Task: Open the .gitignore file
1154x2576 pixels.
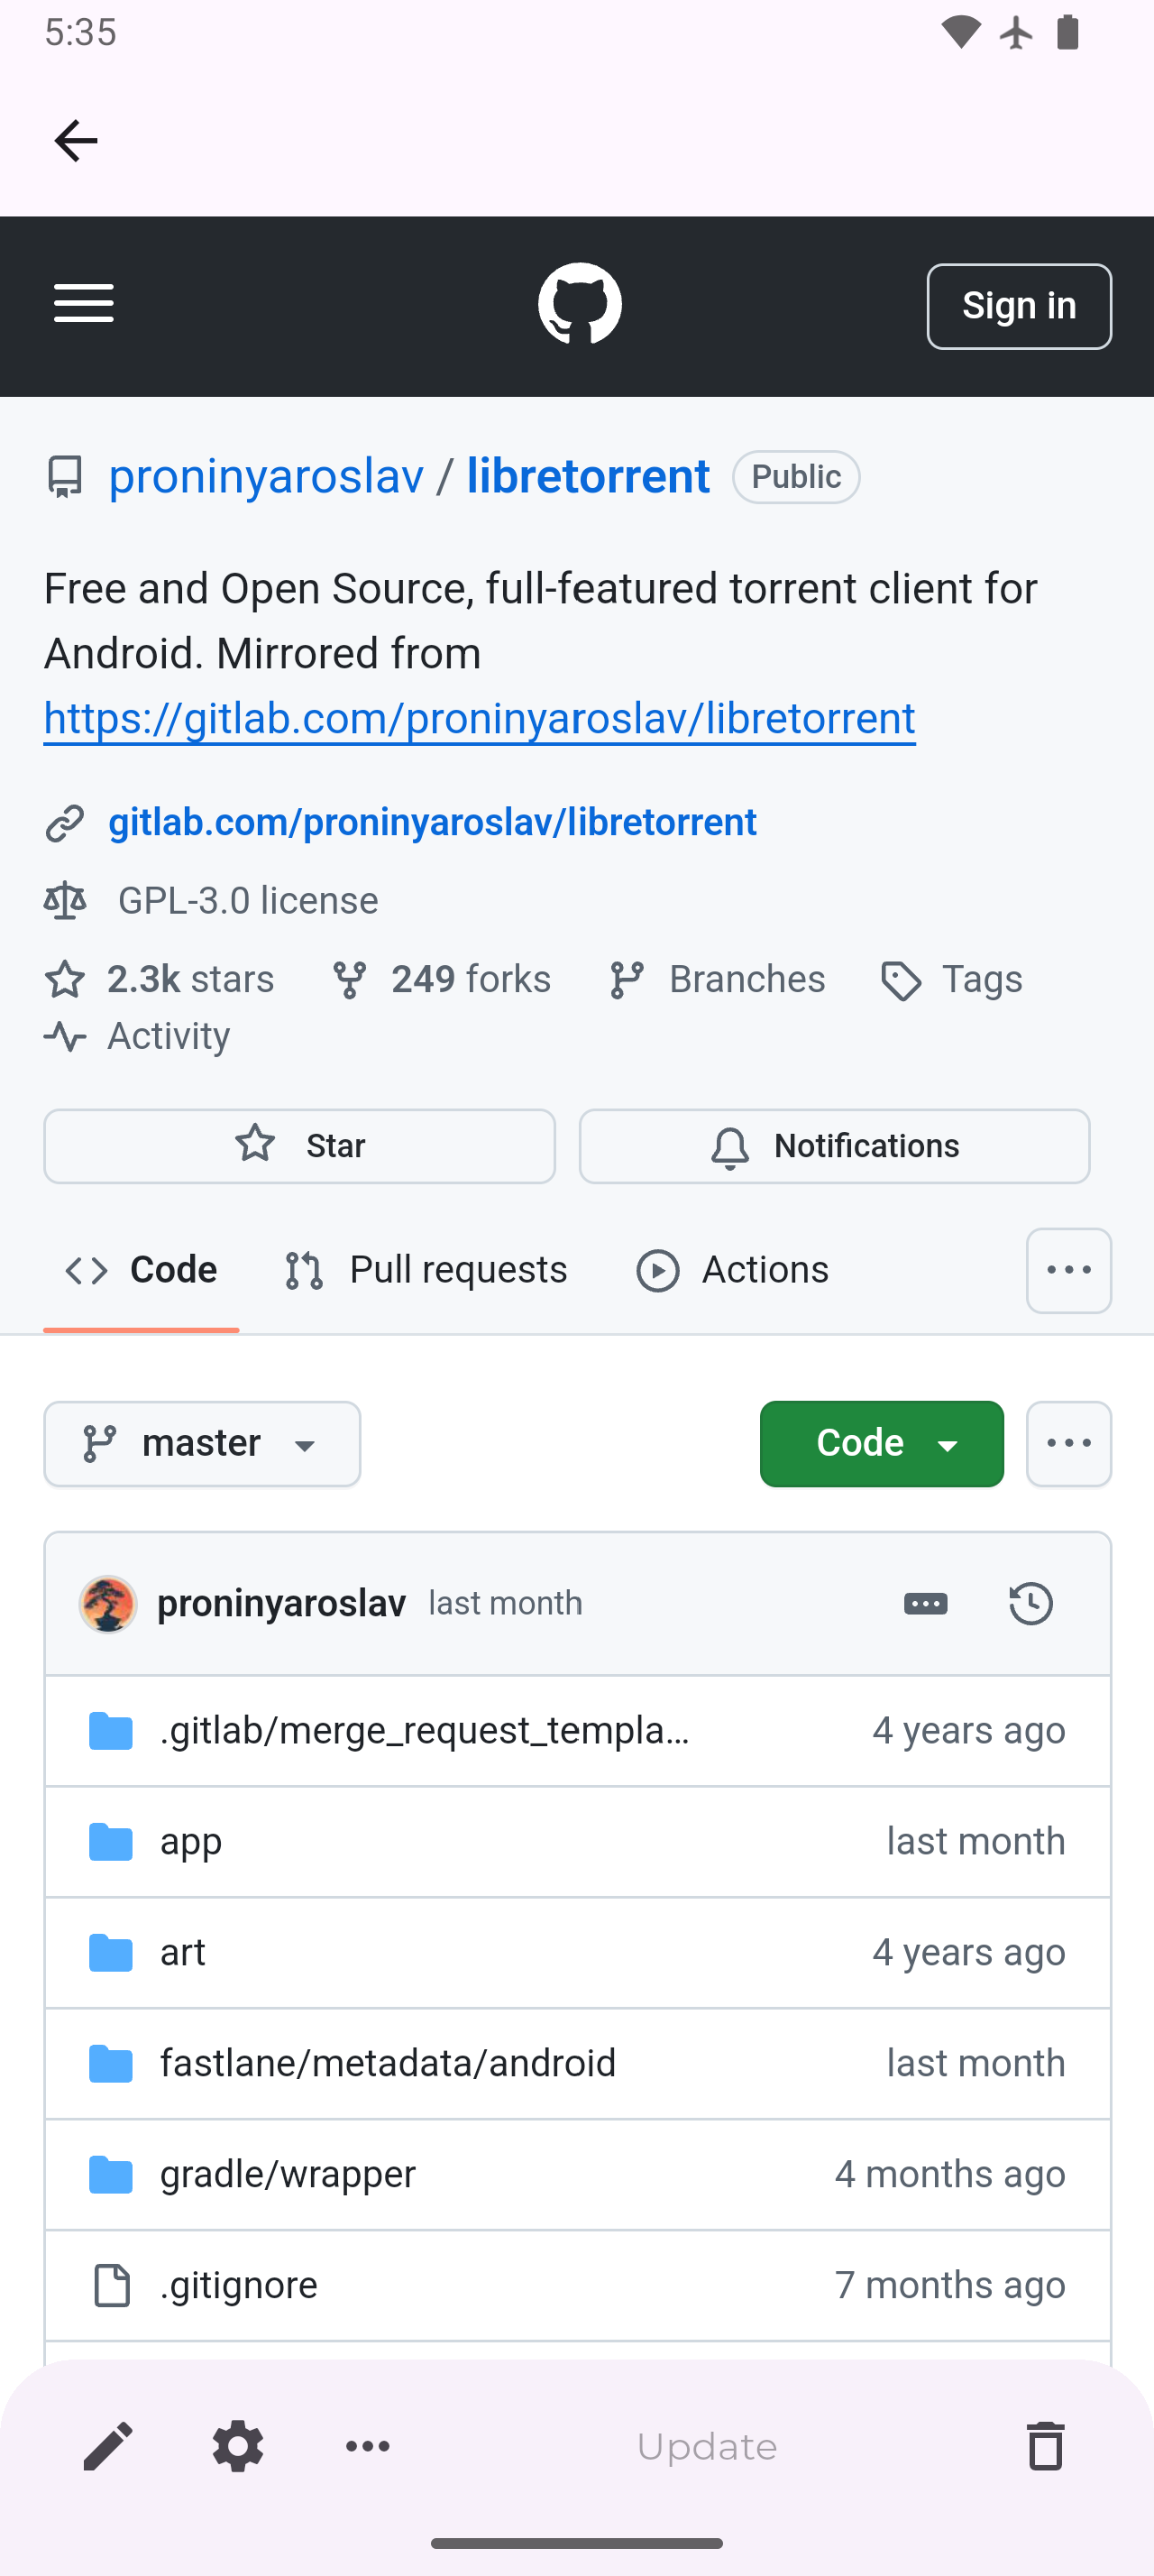Action: 239,2285
